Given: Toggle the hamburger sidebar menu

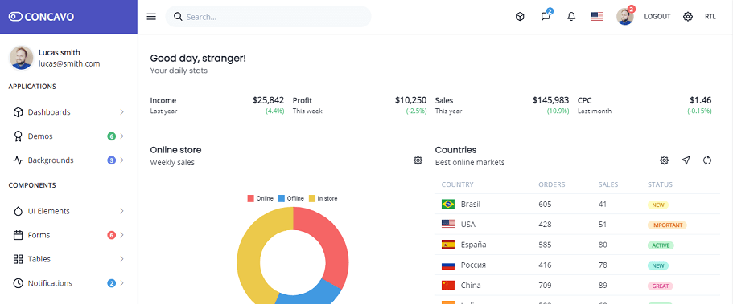Looking at the screenshot, I should (x=151, y=17).
